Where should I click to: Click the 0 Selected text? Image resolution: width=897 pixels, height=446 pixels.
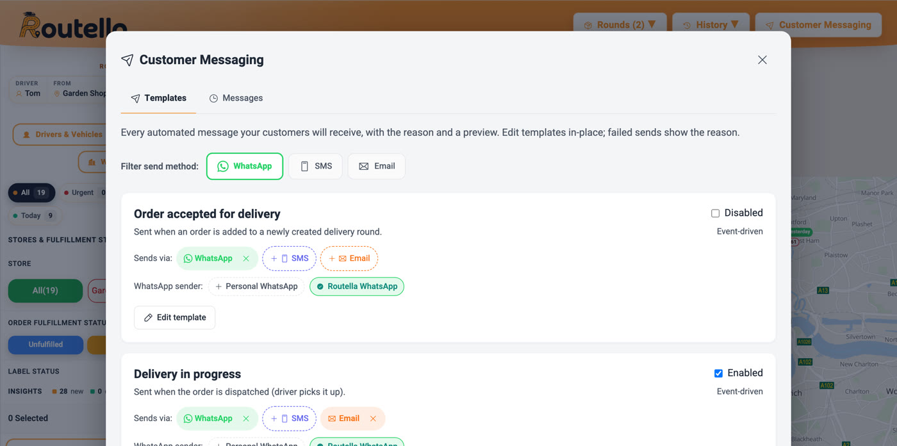coord(28,418)
